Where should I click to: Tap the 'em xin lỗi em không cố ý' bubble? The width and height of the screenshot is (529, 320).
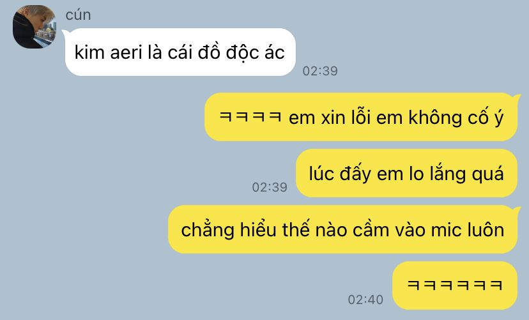362,117
